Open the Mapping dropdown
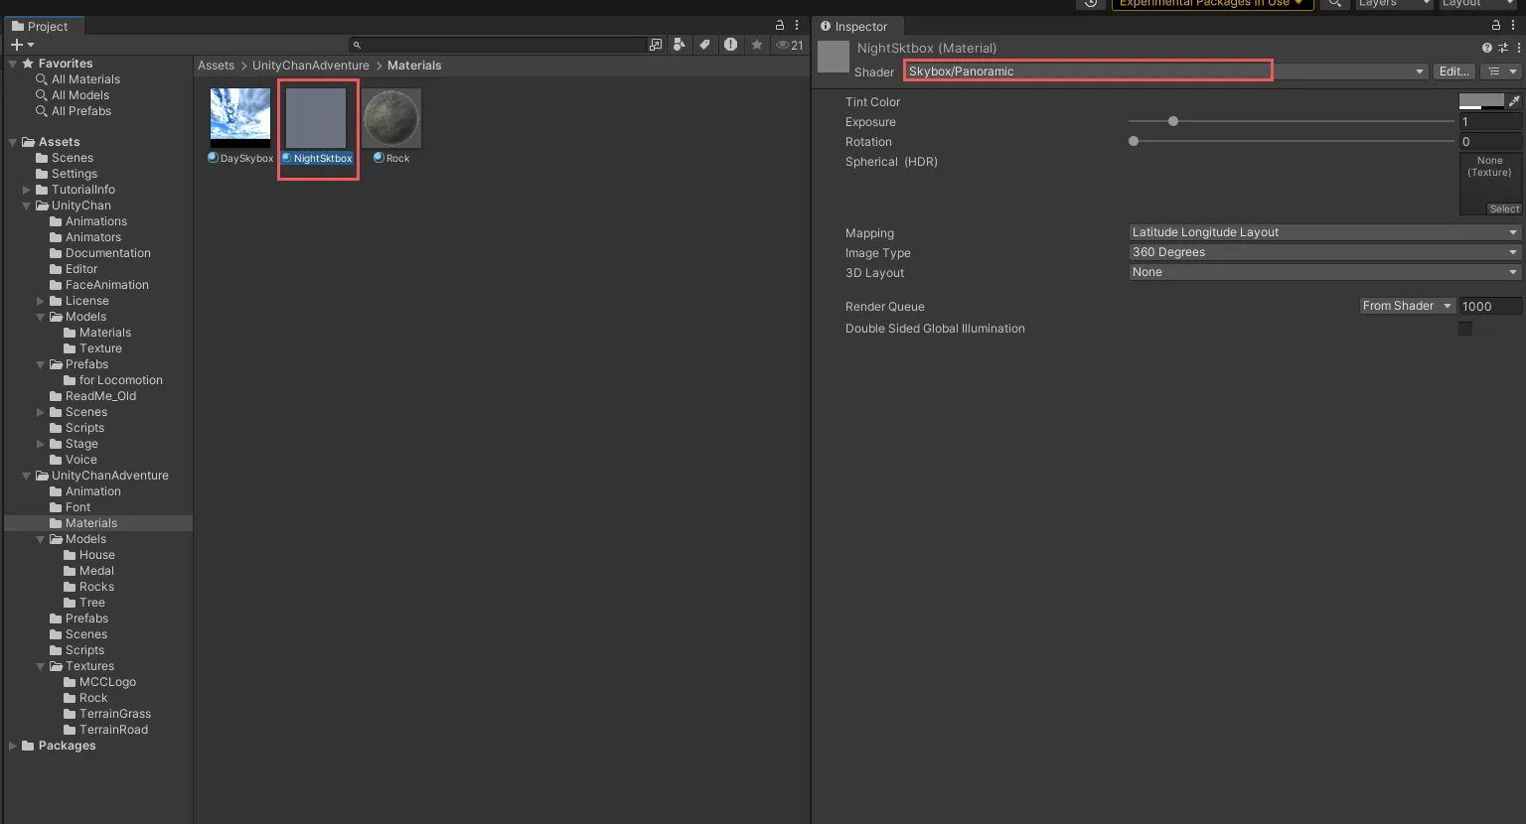Screen dimensions: 1526x824 pos(1324,232)
